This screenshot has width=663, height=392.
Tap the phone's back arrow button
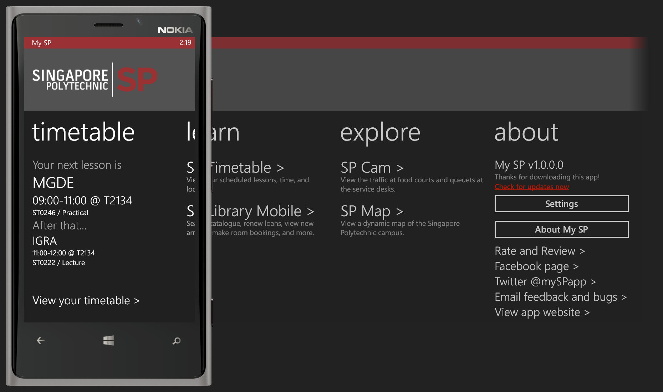pos(41,341)
